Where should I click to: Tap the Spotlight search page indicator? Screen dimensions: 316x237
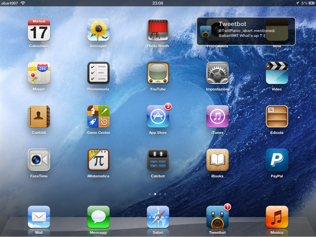[x=150, y=194]
